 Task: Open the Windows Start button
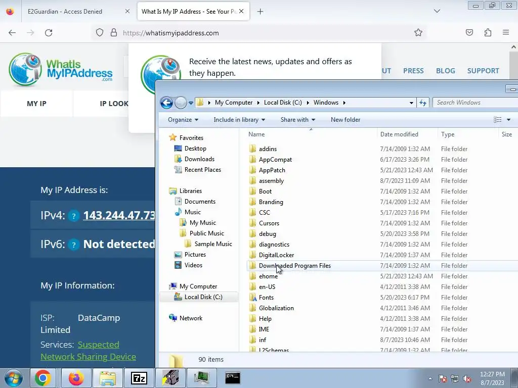click(x=13, y=378)
